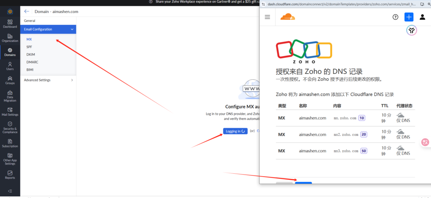Click round extension badge under Cloudflare header
The width and height of the screenshot is (431, 198).
pyautogui.click(x=412, y=30)
